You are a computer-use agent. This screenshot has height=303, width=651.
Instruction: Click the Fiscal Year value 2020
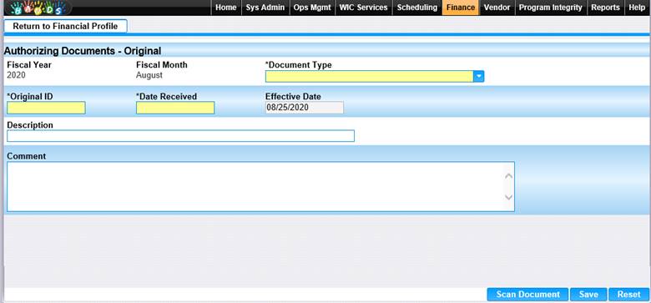(16, 75)
